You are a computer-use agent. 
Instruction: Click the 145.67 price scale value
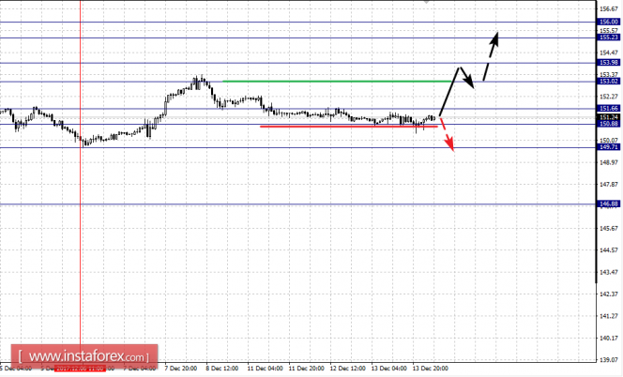point(609,229)
